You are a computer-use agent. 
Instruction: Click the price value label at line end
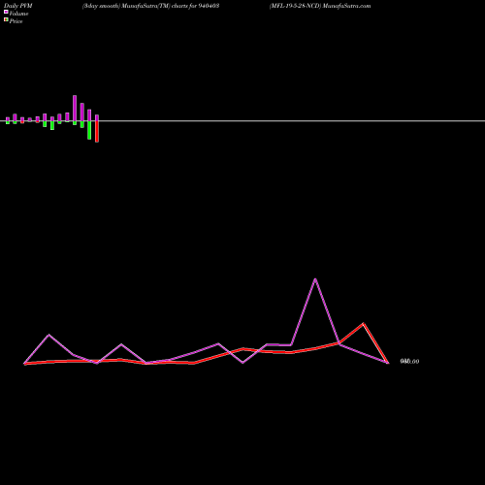[x=409, y=362]
